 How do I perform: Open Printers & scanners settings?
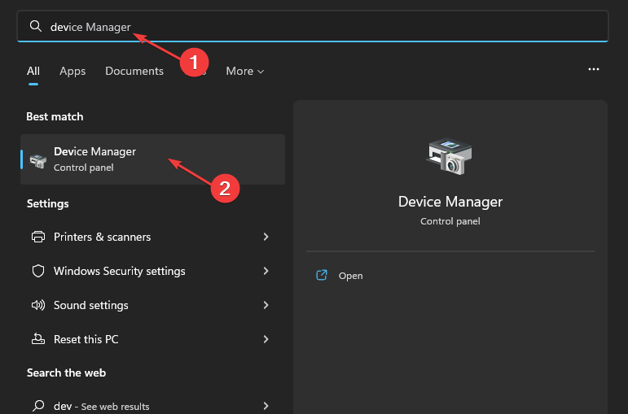[x=152, y=237]
